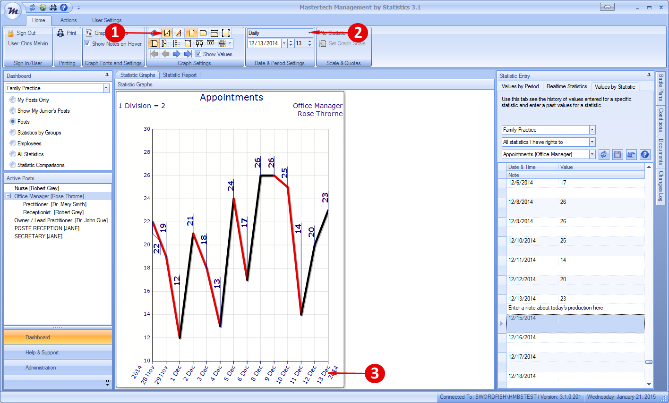Viewport: 669px width, 403px height.
Task: Select Statistic Comparisons radio button
Action: 13,165
